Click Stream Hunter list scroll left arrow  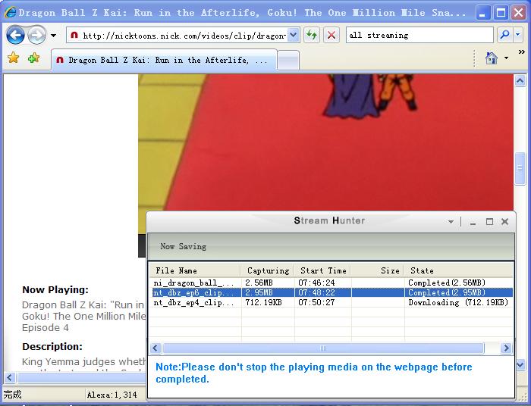pos(156,348)
